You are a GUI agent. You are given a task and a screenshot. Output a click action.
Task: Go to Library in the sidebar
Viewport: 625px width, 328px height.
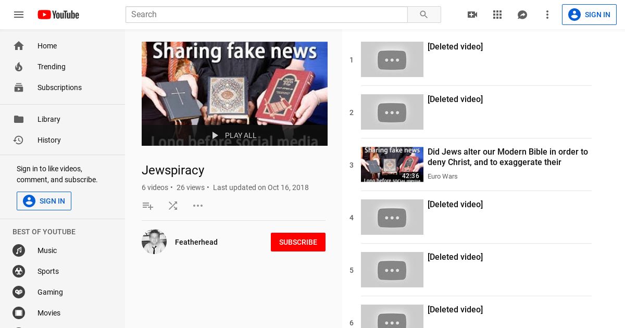[x=49, y=119]
